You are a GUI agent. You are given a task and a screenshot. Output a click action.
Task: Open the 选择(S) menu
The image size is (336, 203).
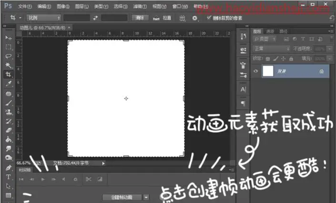121,6
